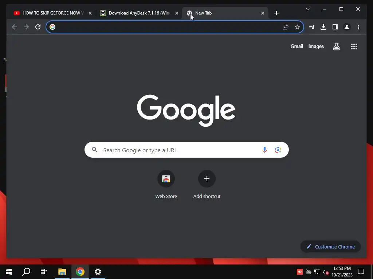373x279 pixels.
Task: Open Task View on the taskbar
Action: pos(44,271)
